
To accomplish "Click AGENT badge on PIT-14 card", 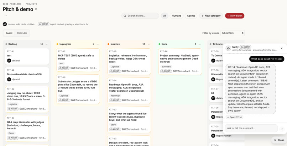I will 115,100.
